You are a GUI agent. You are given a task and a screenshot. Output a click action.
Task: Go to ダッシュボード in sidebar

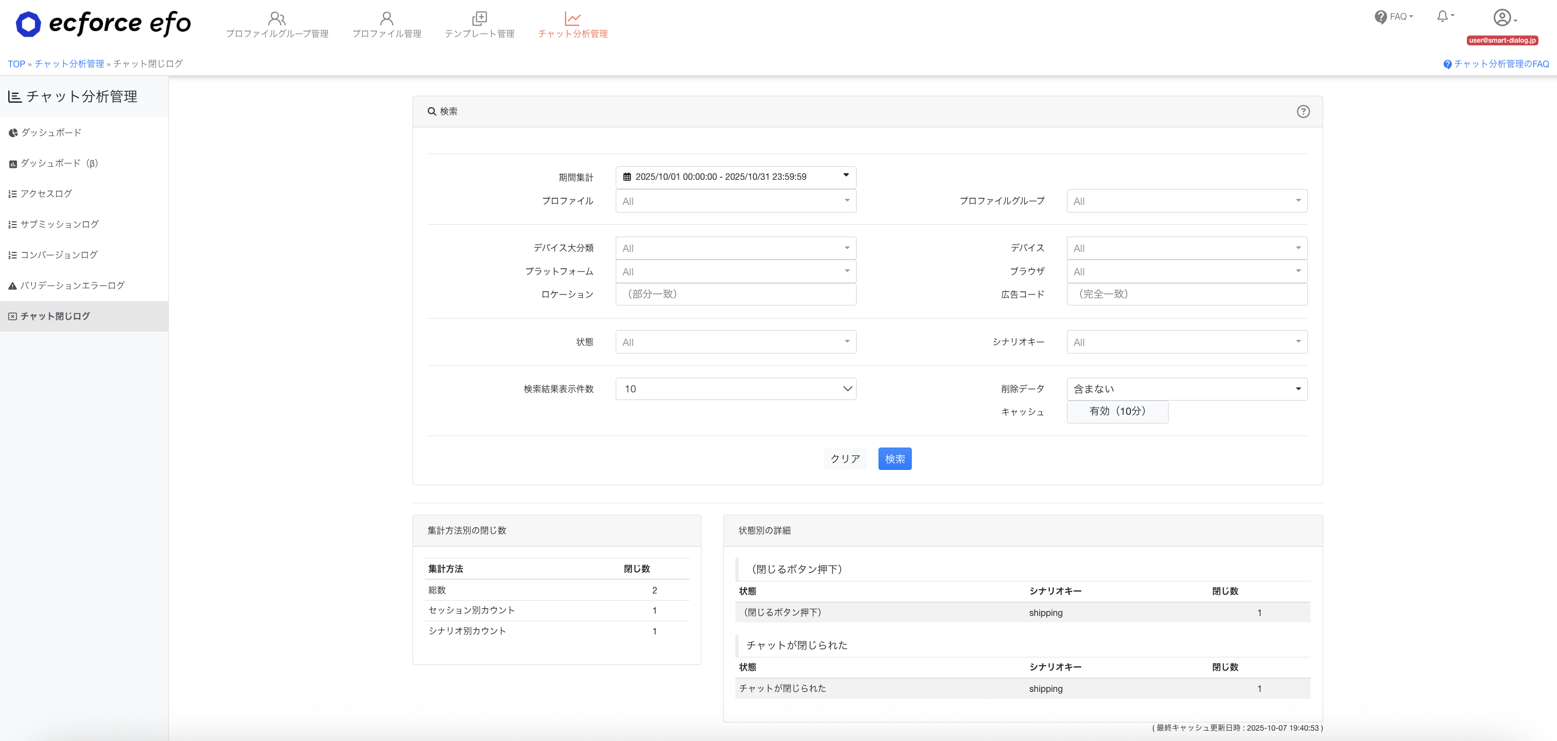point(51,132)
